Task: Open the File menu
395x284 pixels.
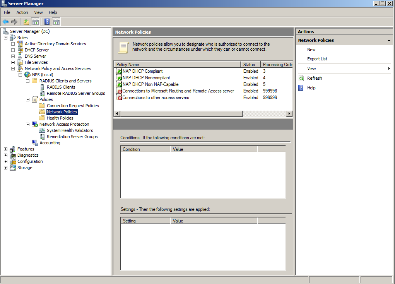Action: 7,12
